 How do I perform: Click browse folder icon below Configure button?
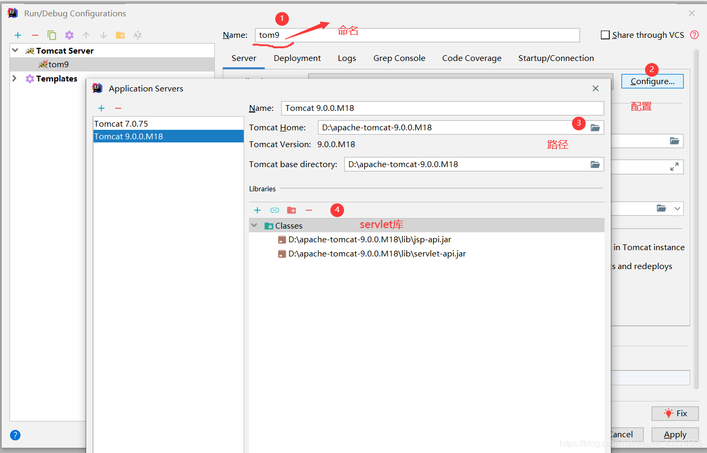(674, 141)
